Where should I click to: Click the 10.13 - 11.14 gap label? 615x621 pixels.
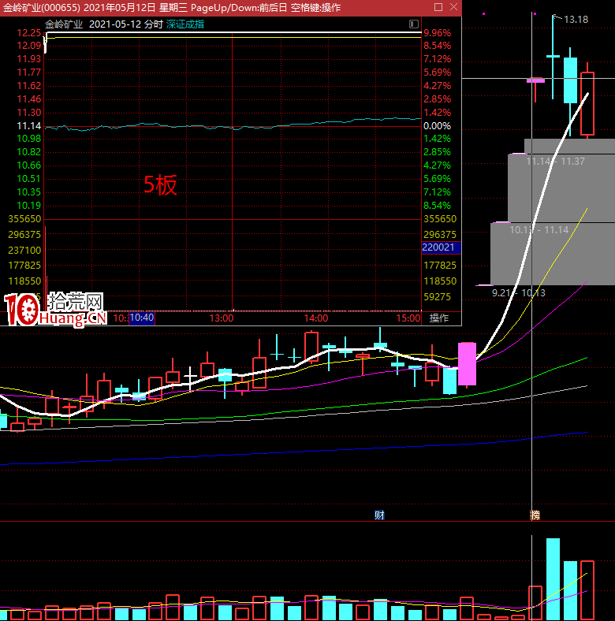coord(539,229)
